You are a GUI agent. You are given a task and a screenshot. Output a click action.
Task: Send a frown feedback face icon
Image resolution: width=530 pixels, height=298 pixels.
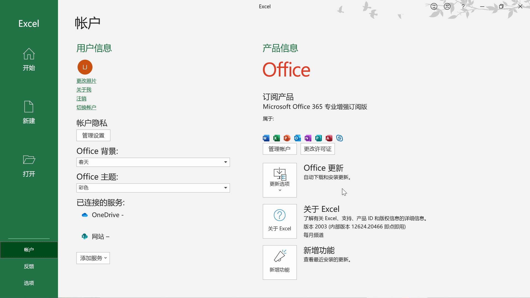447,6
